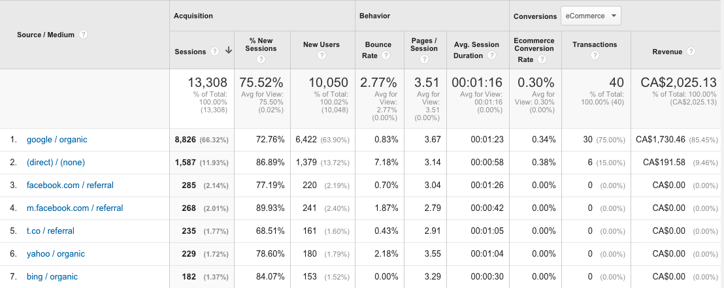Click help icon beside Bounce Rate
724x288 pixels.
(x=386, y=56)
